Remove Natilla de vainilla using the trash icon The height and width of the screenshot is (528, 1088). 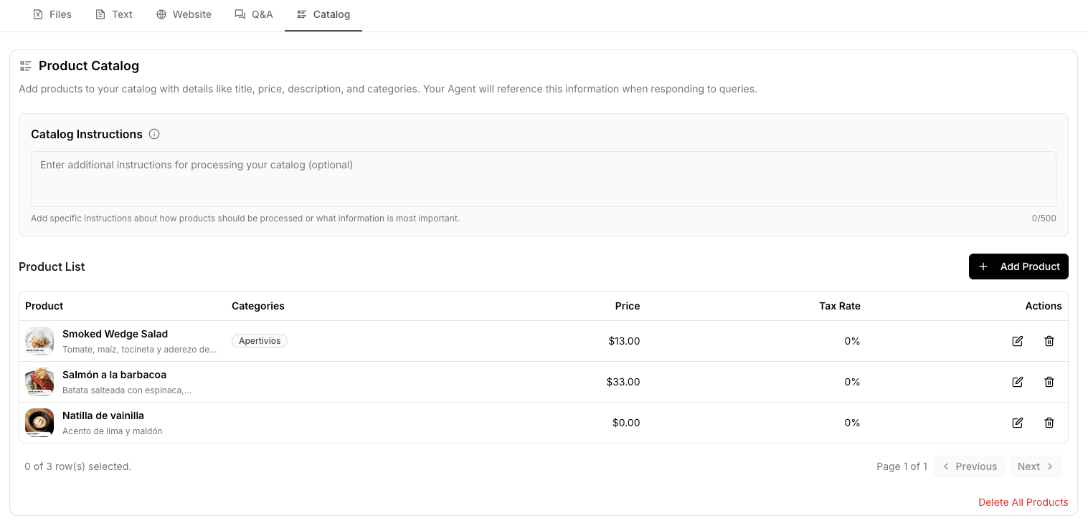tap(1049, 423)
